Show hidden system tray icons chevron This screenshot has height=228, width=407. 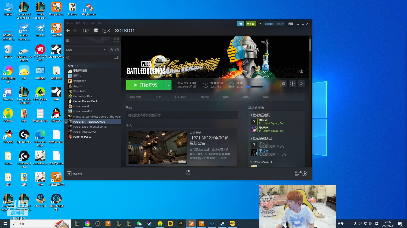click(x=350, y=224)
